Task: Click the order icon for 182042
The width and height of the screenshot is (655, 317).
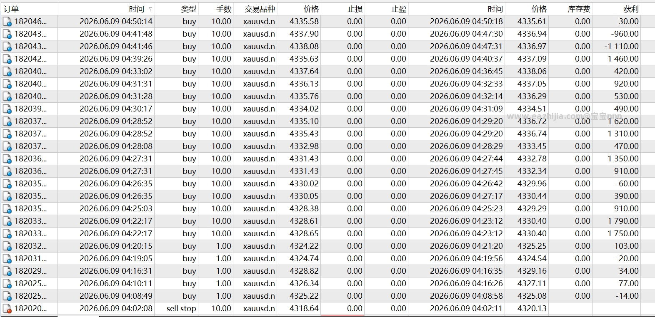Action: click(7, 59)
